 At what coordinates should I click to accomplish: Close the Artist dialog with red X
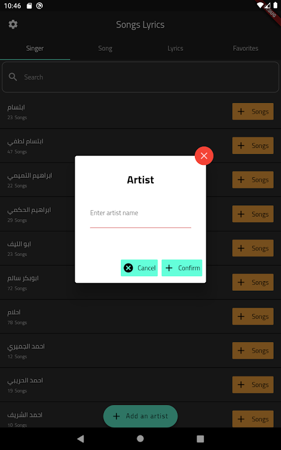[x=204, y=156]
